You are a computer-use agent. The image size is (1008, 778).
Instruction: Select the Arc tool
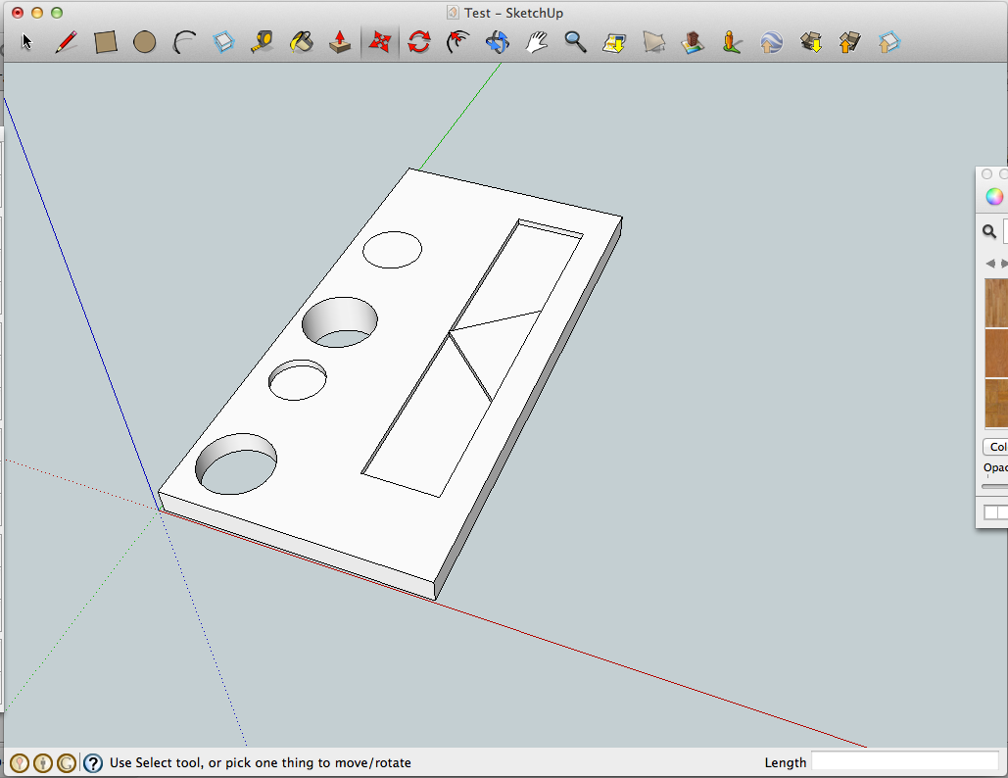[184, 41]
